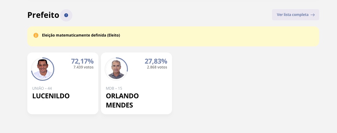The width and height of the screenshot is (337, 133).
Task: Click the 2.868 votos count
Action: (x=157, y=67)
